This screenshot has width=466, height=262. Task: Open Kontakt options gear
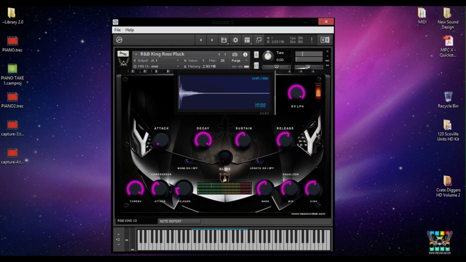pyautogui.click(x=236, y=40)
